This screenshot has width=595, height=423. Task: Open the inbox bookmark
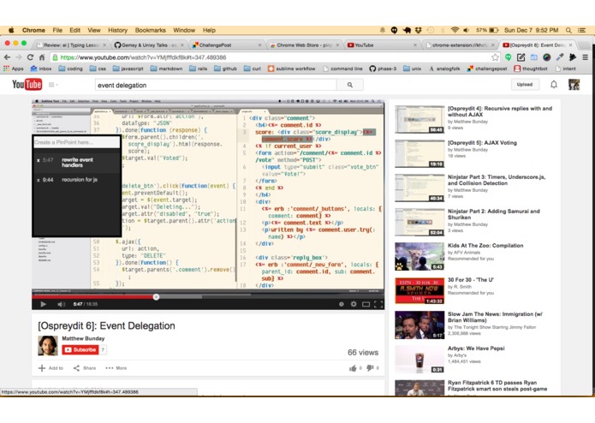(41, 69)
